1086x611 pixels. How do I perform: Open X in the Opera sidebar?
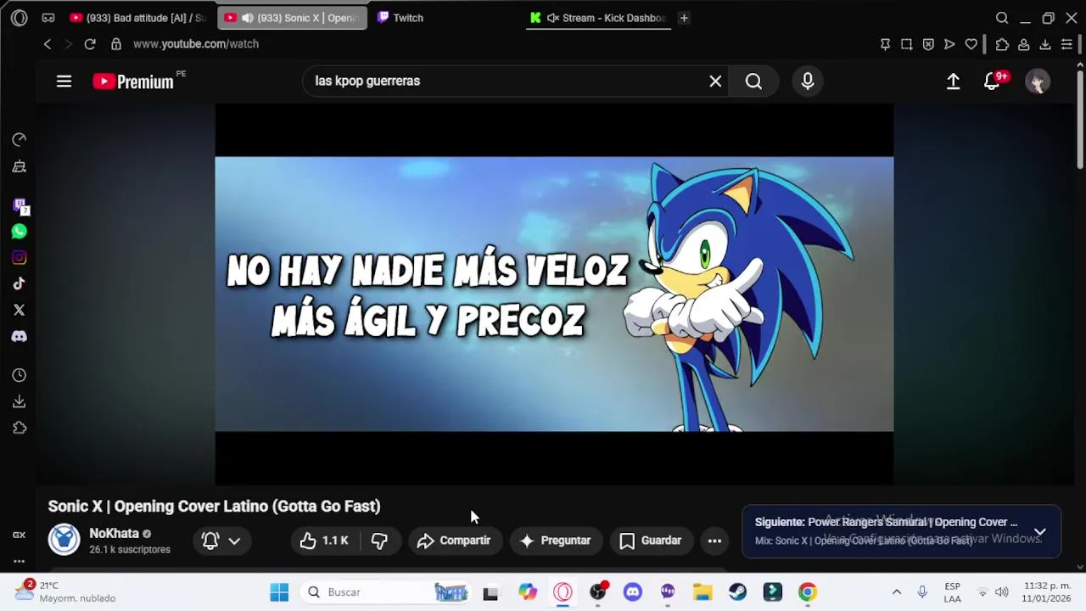pos(20,311)
